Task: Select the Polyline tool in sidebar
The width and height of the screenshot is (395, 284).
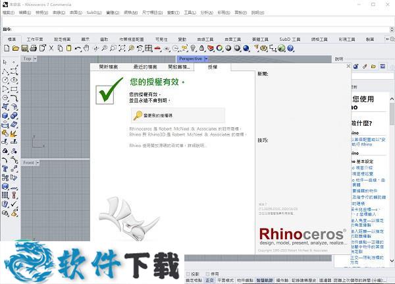Action: (5, 71)
